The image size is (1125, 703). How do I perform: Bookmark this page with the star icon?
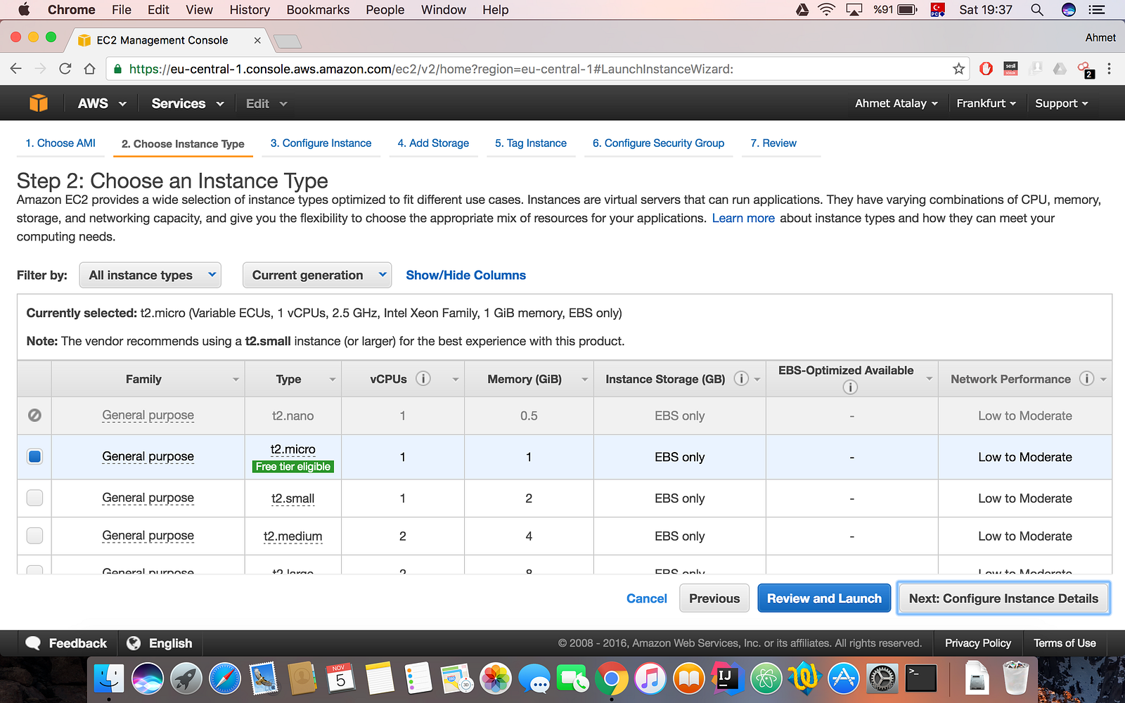pos(958,69)
